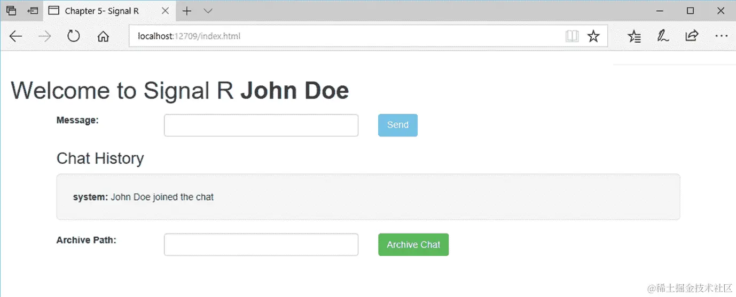This screenshot has width=736, height=297.
Task: Go to the Home page
Action: (x=103, y=36)
